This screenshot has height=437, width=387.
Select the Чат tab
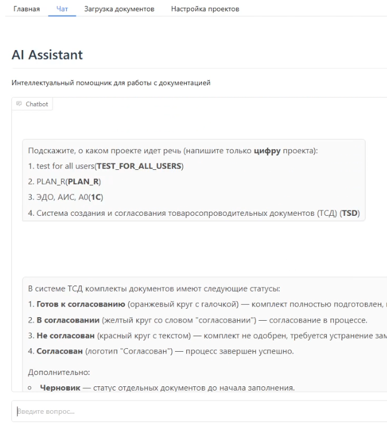pos(62,9)
